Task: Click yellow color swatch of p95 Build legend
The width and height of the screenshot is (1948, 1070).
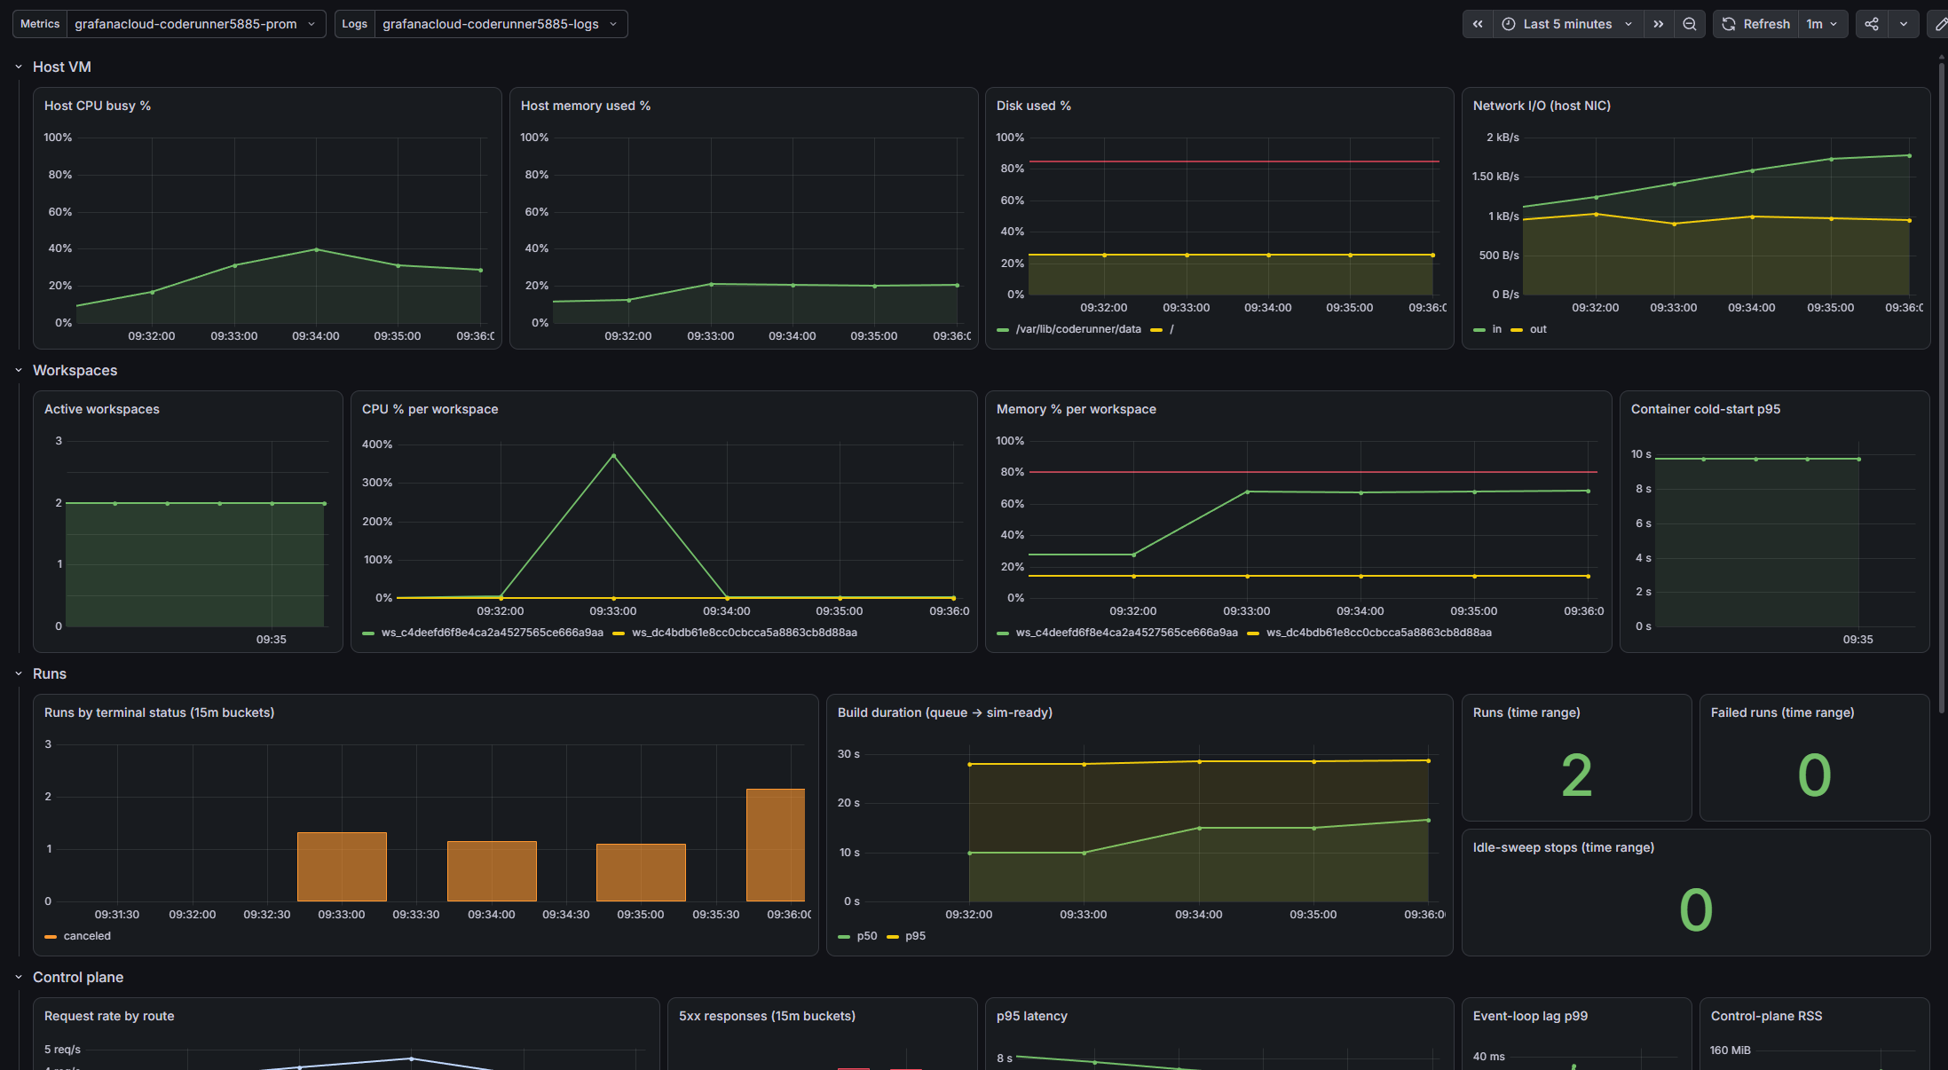Action: [x=893, y=937]
